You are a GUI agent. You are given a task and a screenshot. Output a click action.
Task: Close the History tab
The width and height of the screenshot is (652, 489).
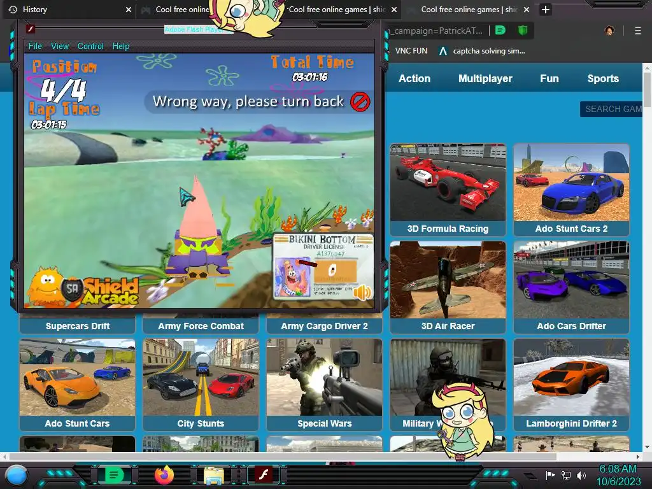129,9
